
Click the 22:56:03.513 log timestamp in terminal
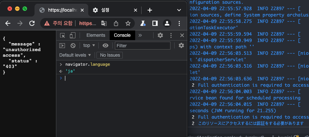[x=221, y=53]
